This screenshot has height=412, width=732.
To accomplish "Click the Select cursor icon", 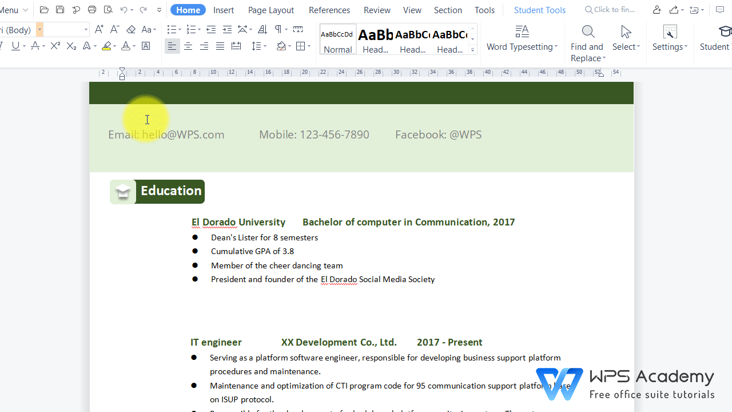I will coord(626,31).
